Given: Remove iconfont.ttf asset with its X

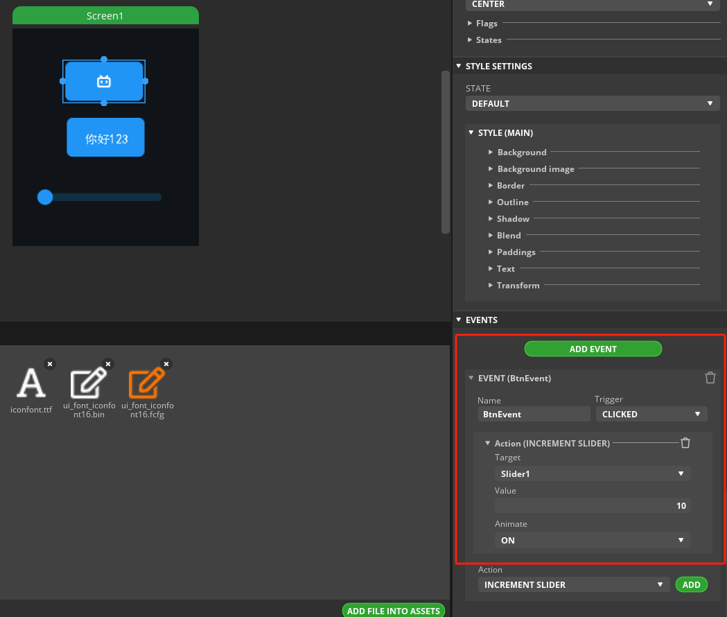Looking at the screenshot, I should 49,363.
